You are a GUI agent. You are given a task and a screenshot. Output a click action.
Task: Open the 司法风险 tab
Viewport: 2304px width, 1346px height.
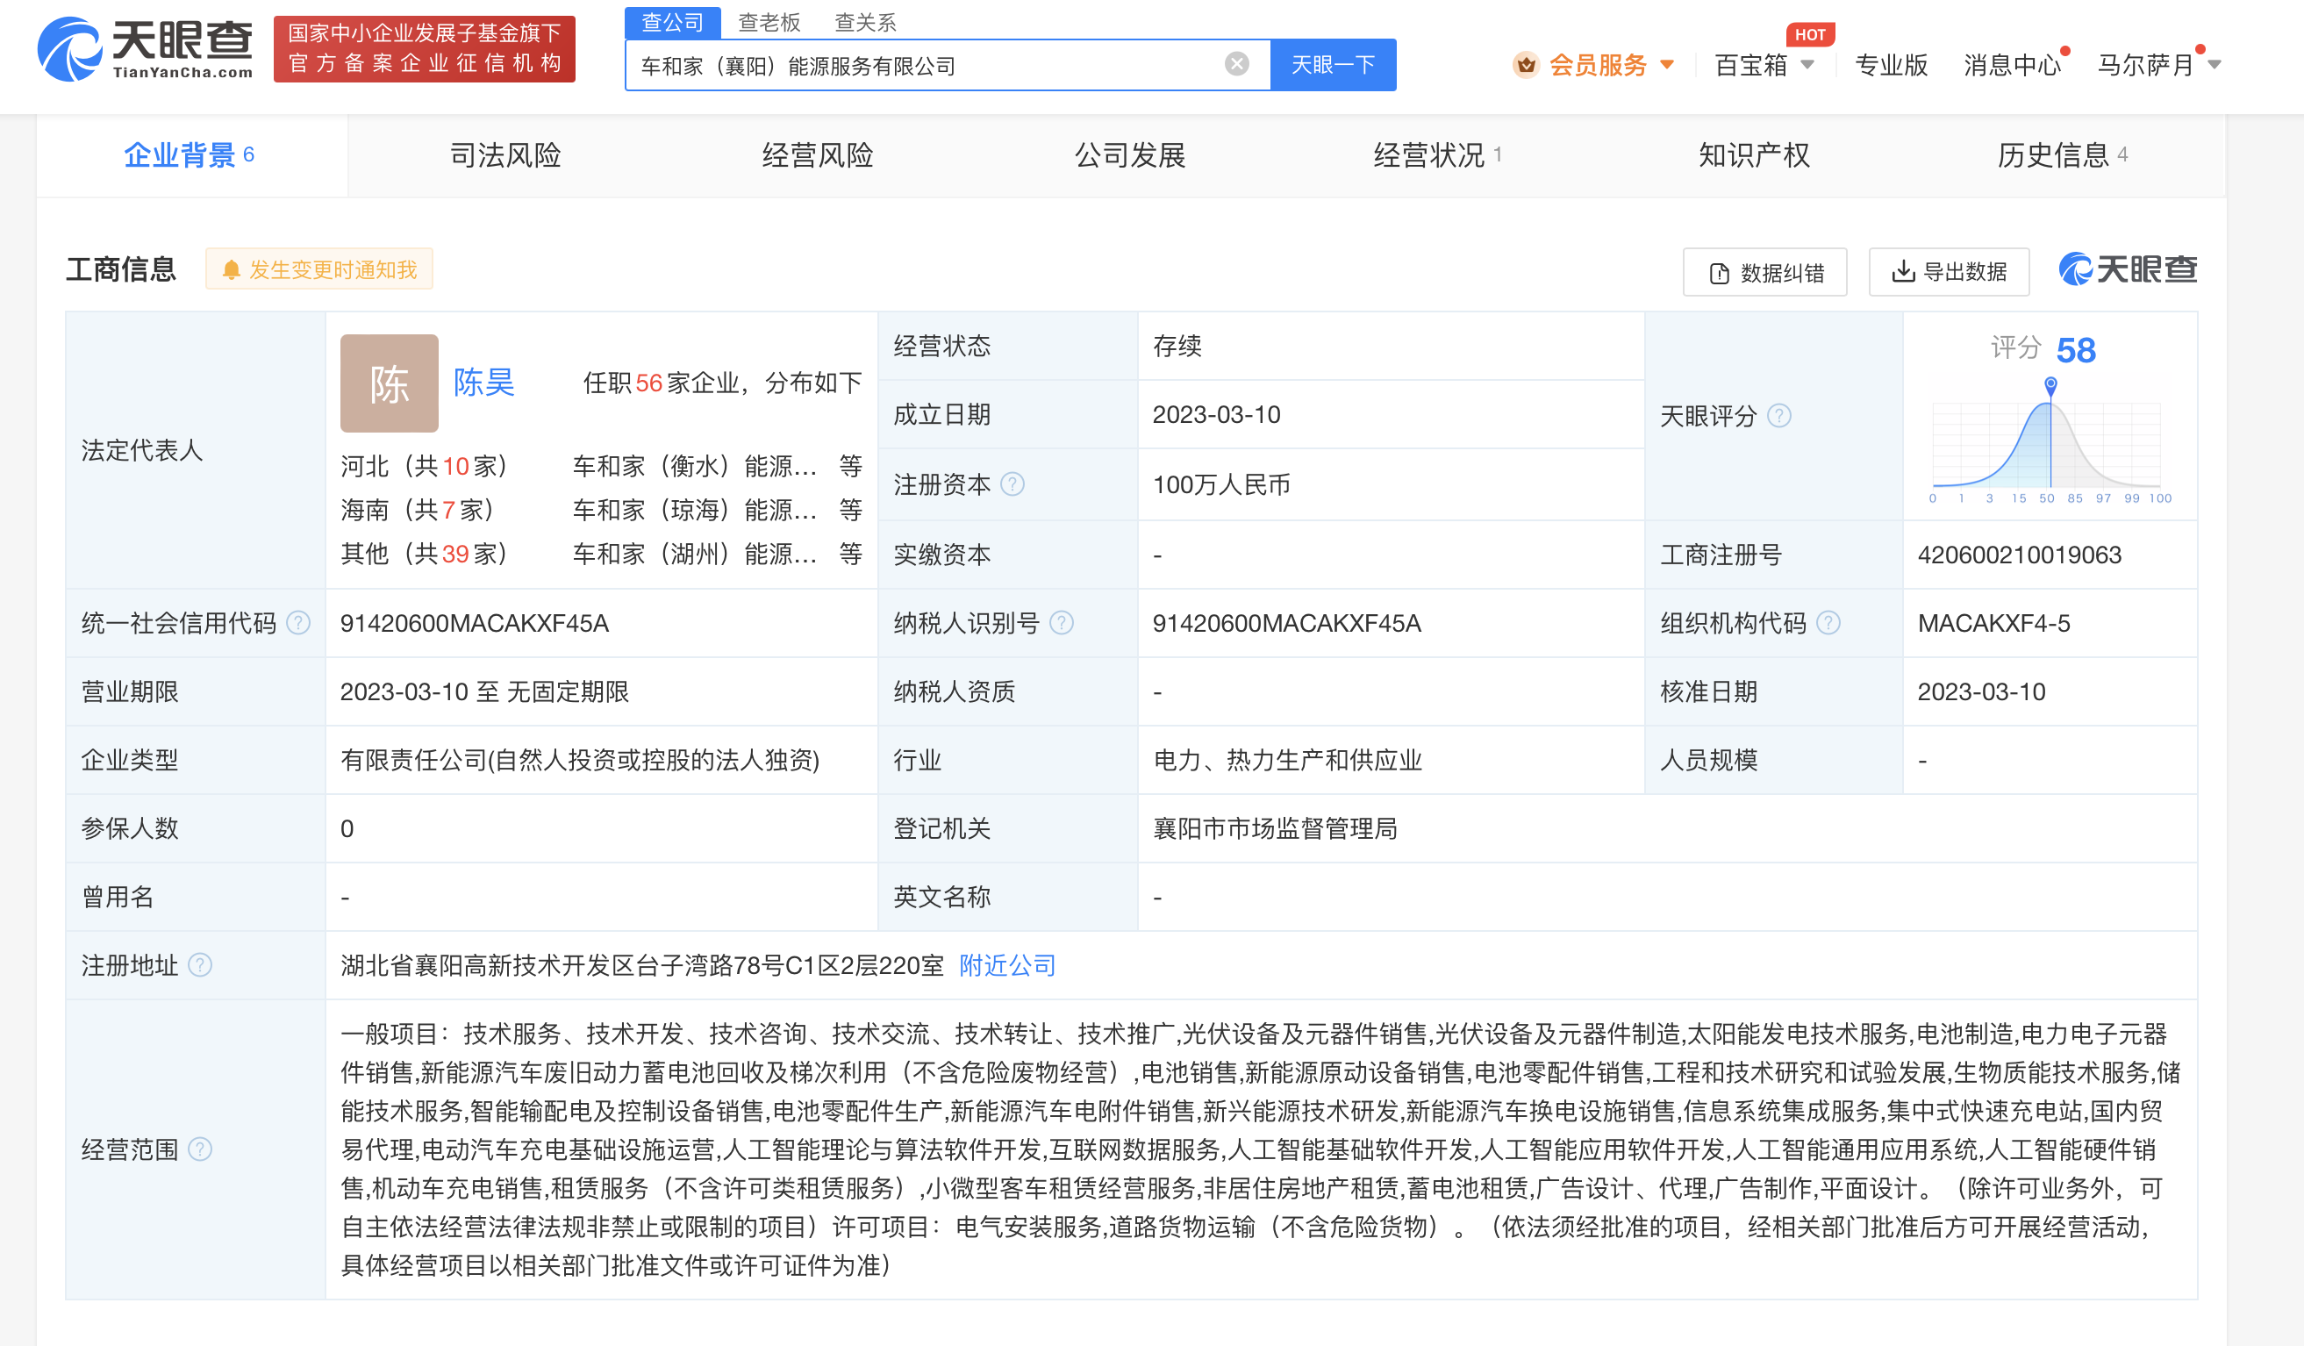(505, 155)
